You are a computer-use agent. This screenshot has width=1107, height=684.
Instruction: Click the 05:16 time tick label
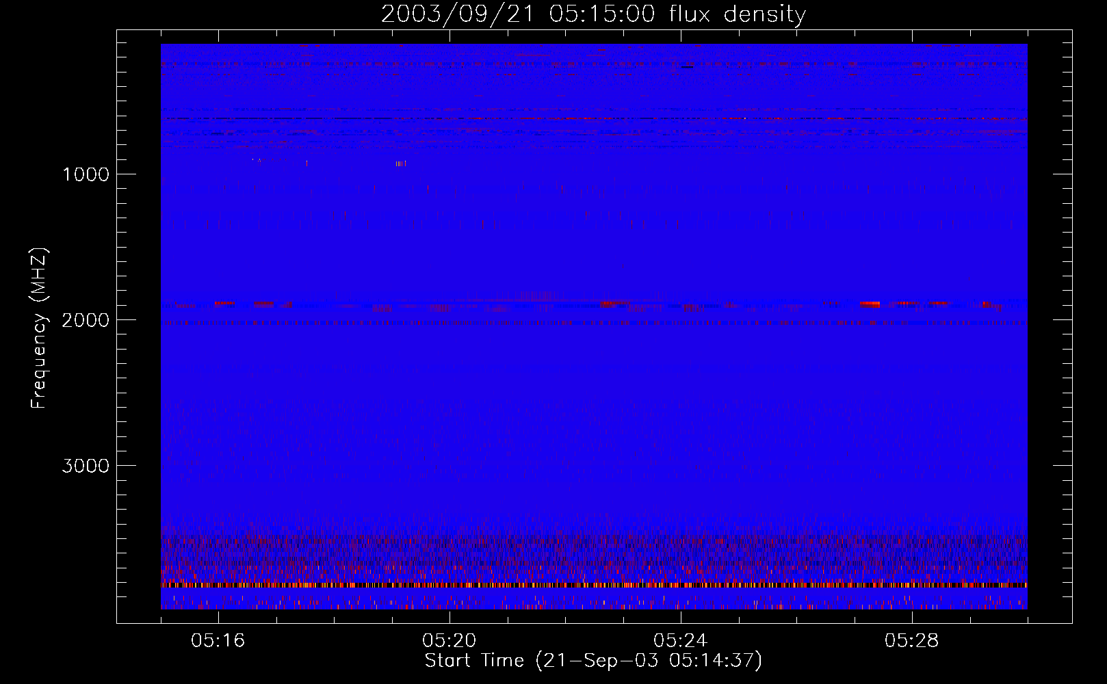pyautogui.click(x=218, y=641)
